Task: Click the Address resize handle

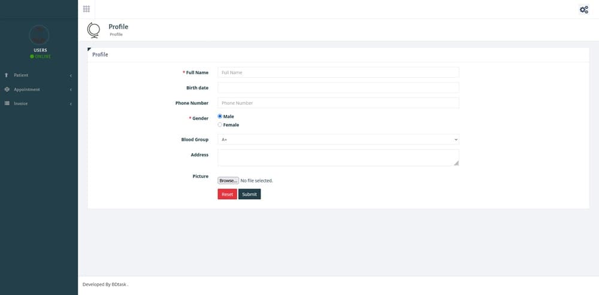Action: 456,163
